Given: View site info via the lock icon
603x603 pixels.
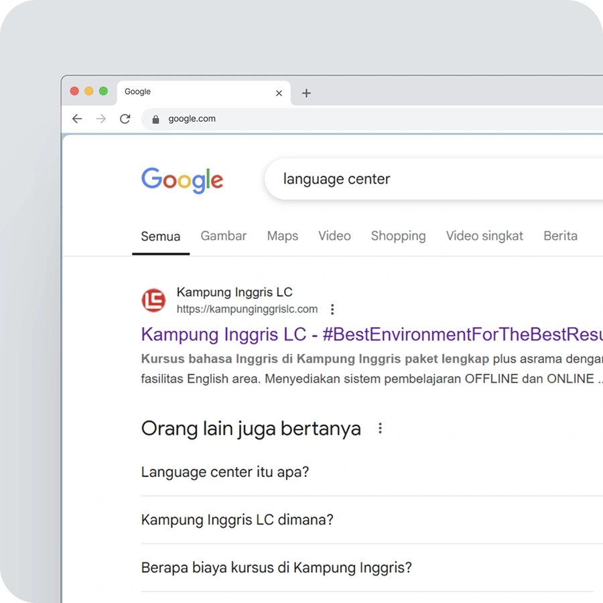Looking at the screenshot, I should 156,119.
